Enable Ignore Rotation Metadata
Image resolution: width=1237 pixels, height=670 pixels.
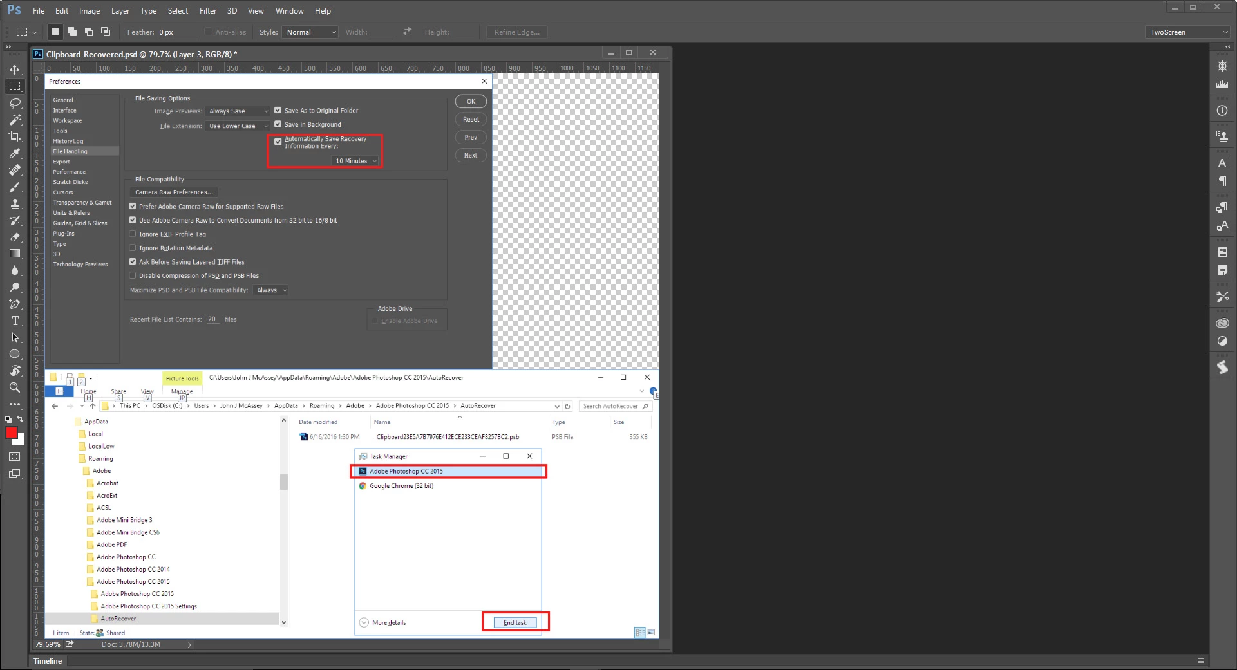coord(133,248)
